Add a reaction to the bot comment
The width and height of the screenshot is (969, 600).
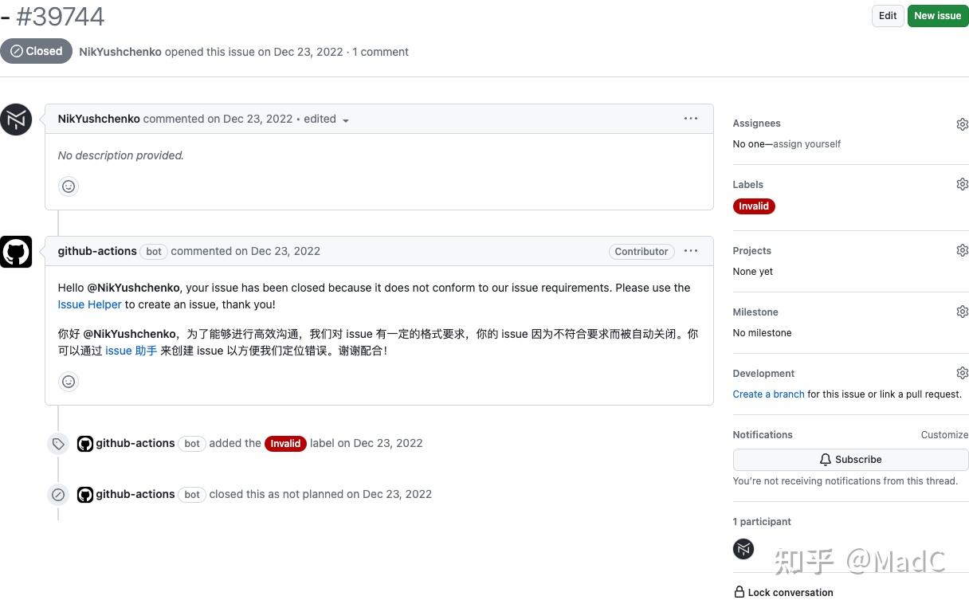pyautogui.click(x=69, y=381)
